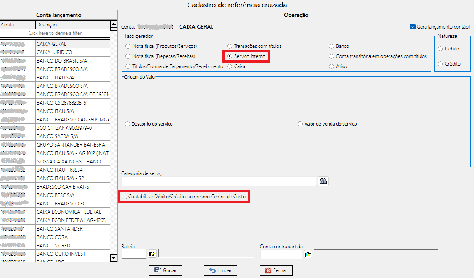
Task: Select the BANCO CORA row
Action: 55,237
